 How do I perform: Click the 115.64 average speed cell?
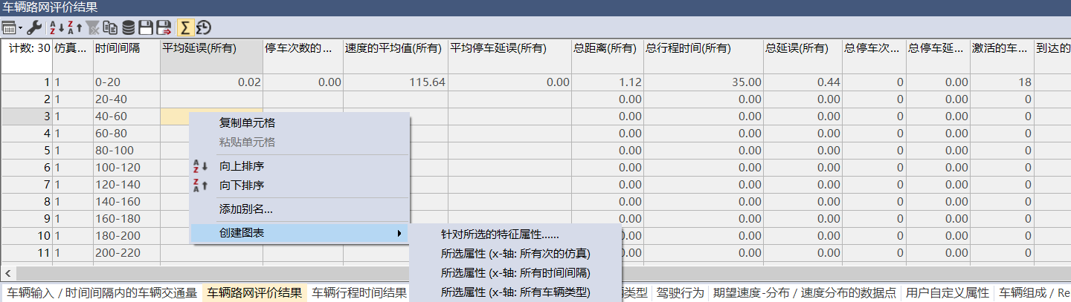(395, 82)
